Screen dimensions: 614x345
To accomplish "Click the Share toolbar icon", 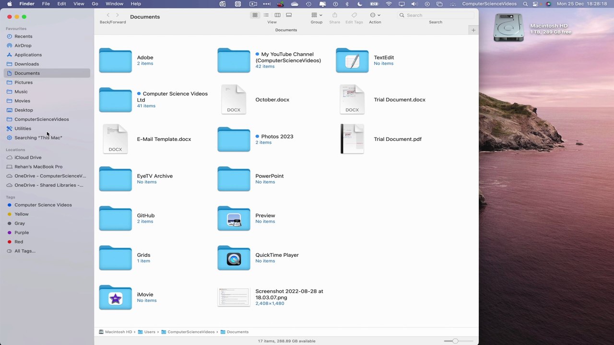I will [x=335, y=15].
